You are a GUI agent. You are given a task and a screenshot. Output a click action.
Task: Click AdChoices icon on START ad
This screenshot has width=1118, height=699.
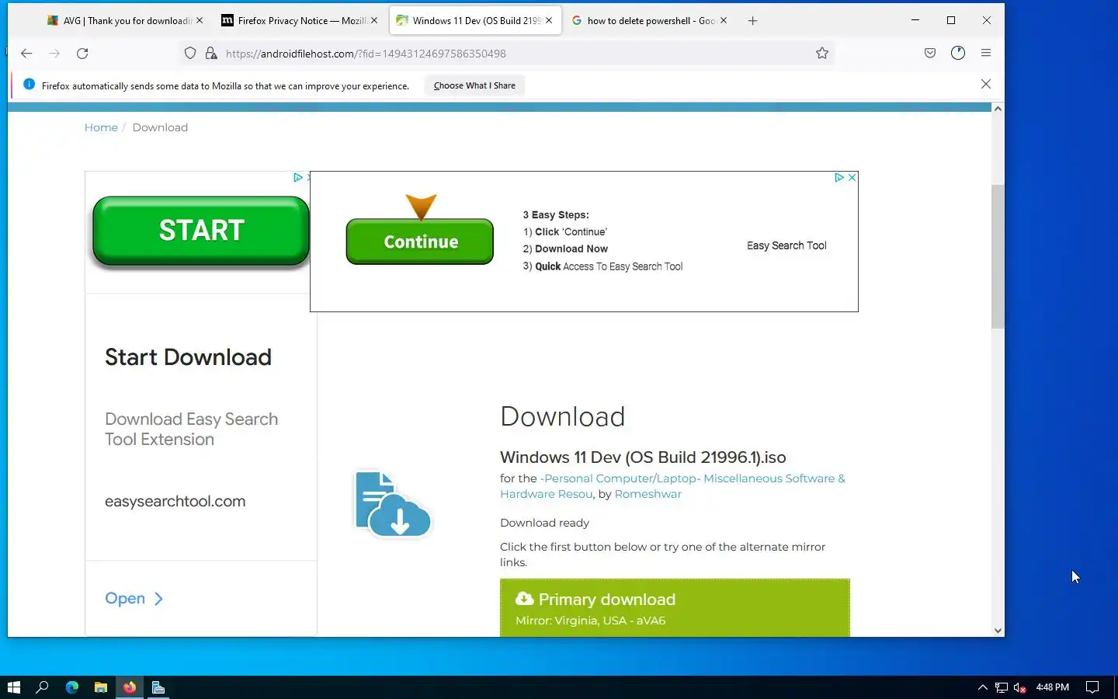(297, 178)
